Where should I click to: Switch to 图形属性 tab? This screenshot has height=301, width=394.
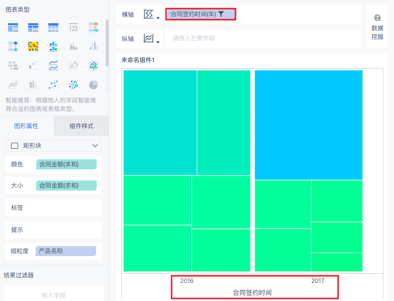click(x=26, y=126)
